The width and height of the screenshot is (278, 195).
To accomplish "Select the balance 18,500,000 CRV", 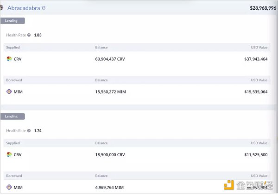I will coord(110,155).
